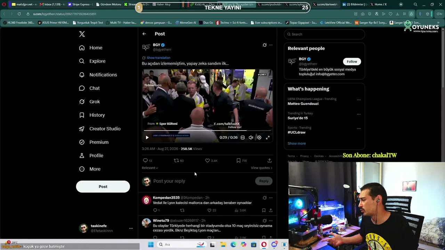The image size is (445, 250).
Task: Go to Home in the sidebar
Action: pyautogui.click(x=91, y=48)
